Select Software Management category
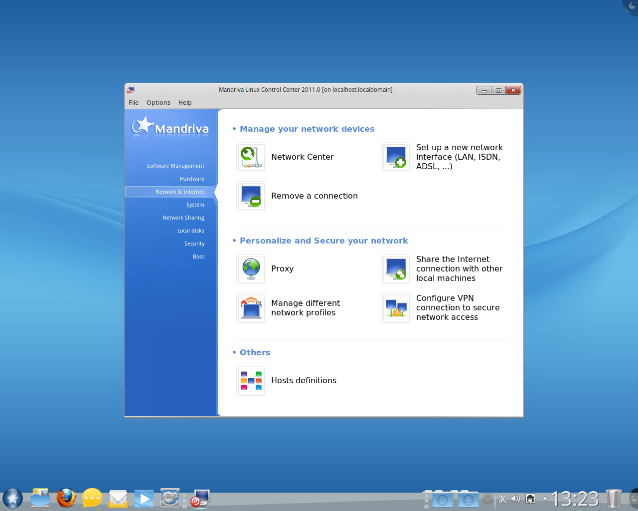Viewport: 638px width, 511px height. click(175, 166)
